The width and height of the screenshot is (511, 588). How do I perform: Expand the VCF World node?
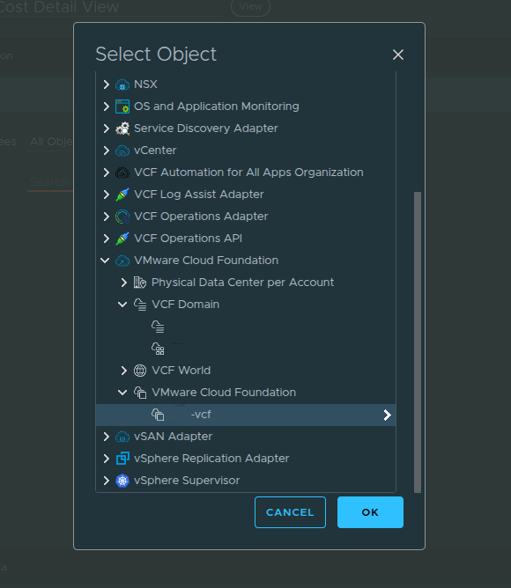tap(123, 371)
